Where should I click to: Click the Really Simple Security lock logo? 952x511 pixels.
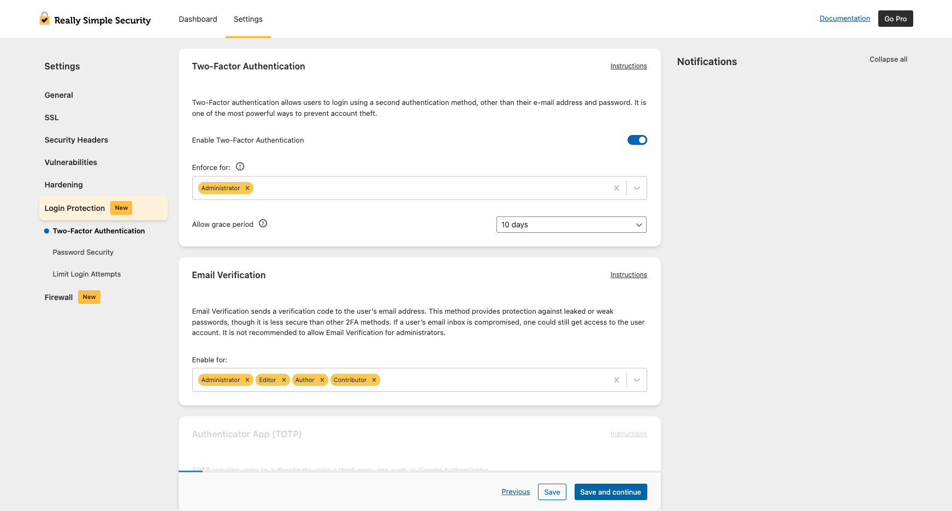click(x=44, y=19)
